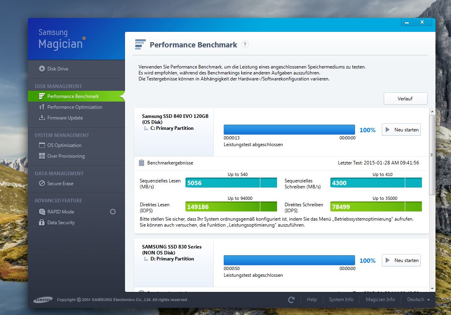Screen dimensions: 451x315
Task: Click the refresh icon in footer
Action: pos(291,300)
